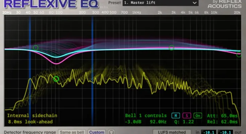Image resolution: width=246 pixels, height=134 pixels.
Task: Select the green band node near 50Hz
Action: [35, 48]
